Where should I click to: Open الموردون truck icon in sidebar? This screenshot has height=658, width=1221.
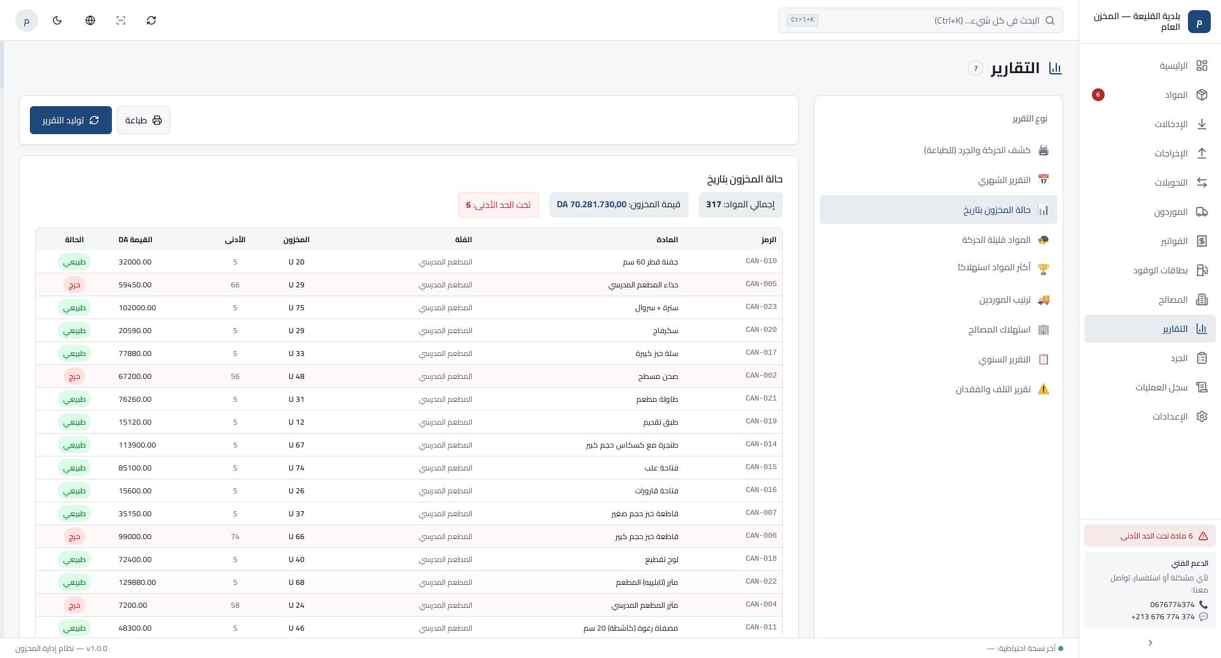[x=1202, y=212]
